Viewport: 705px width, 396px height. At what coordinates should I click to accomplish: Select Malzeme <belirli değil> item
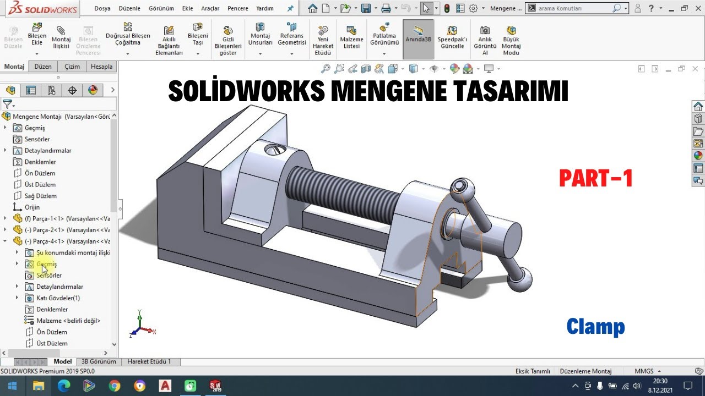point(63,321)
